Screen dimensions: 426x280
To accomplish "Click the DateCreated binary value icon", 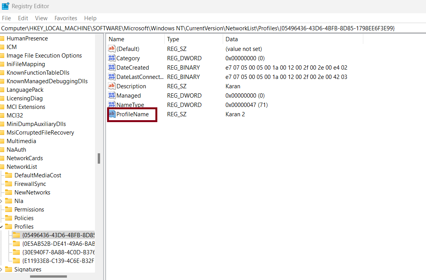I will coord(112,68).
